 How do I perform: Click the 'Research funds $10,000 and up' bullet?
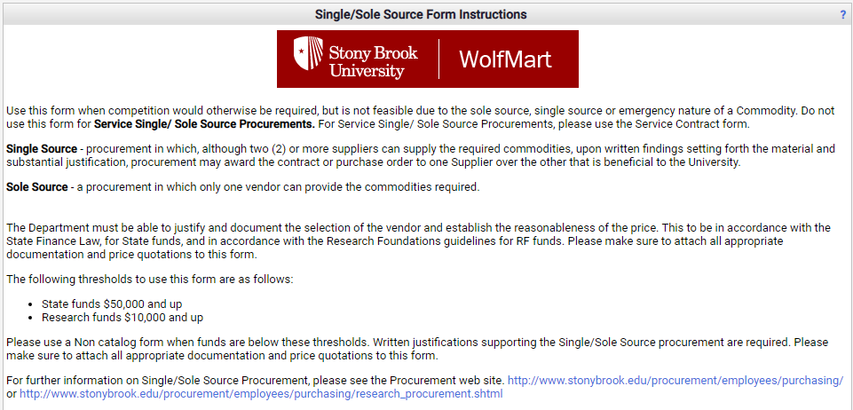[122, 317]
